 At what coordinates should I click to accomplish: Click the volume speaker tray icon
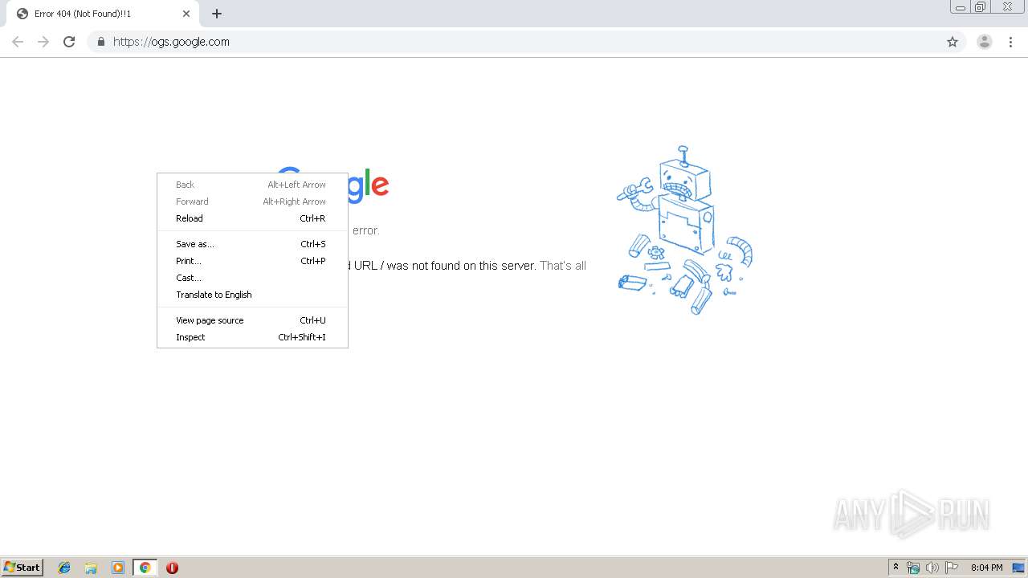(x=932, y=568)
